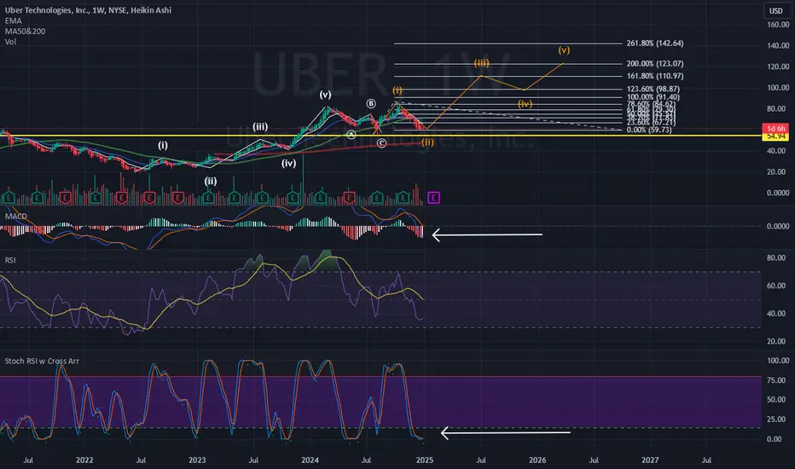Click the 0.00% (59.73) Fibonacci label
This screenshot has width=795, height=469.
(x=648, y=130)
